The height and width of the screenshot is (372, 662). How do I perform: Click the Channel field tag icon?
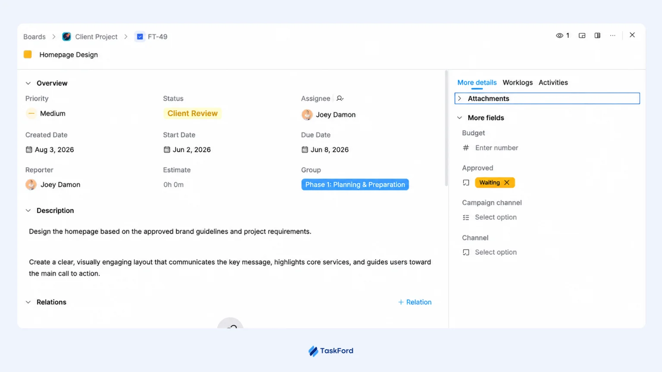click(x=466, y=252)
